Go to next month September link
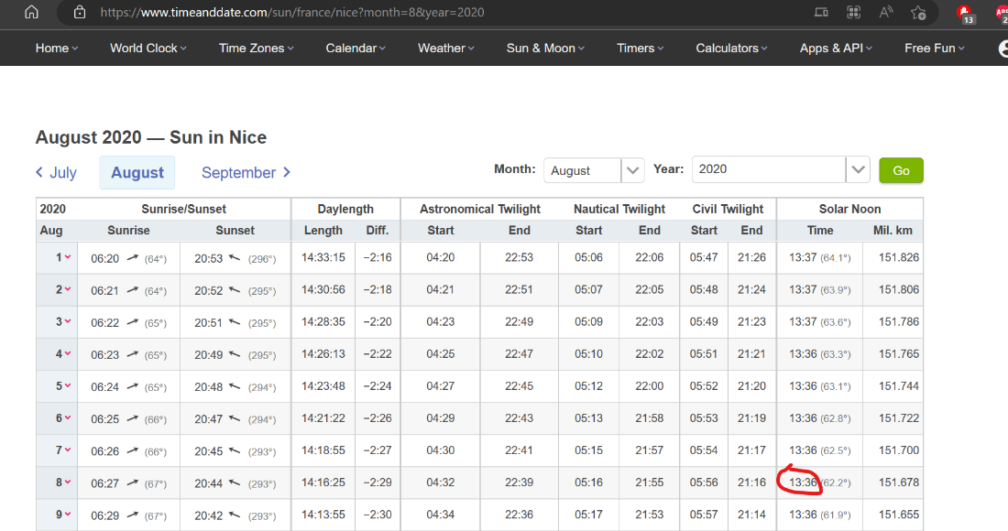The image size is (1008, 531). [x=246, y=172]
